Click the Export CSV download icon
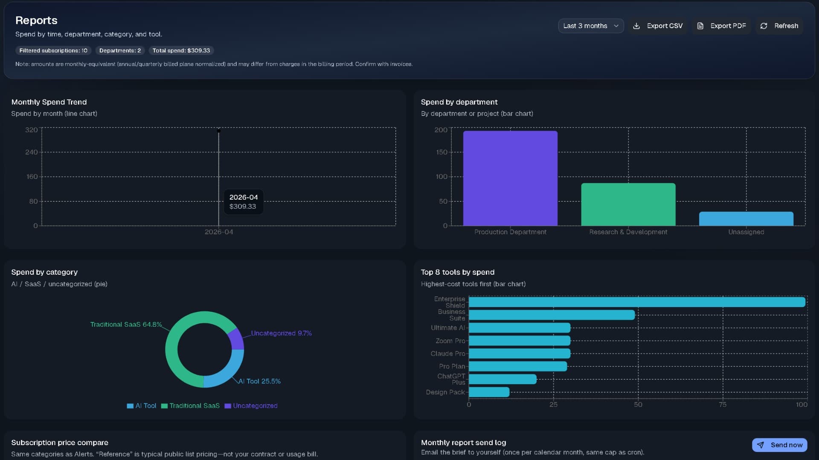The height and width of the screenshot is (460, 819). point(637,26)
